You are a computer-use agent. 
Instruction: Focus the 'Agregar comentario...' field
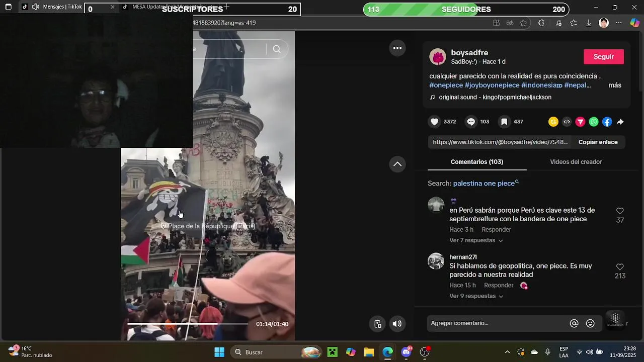[x=498, y=323]
